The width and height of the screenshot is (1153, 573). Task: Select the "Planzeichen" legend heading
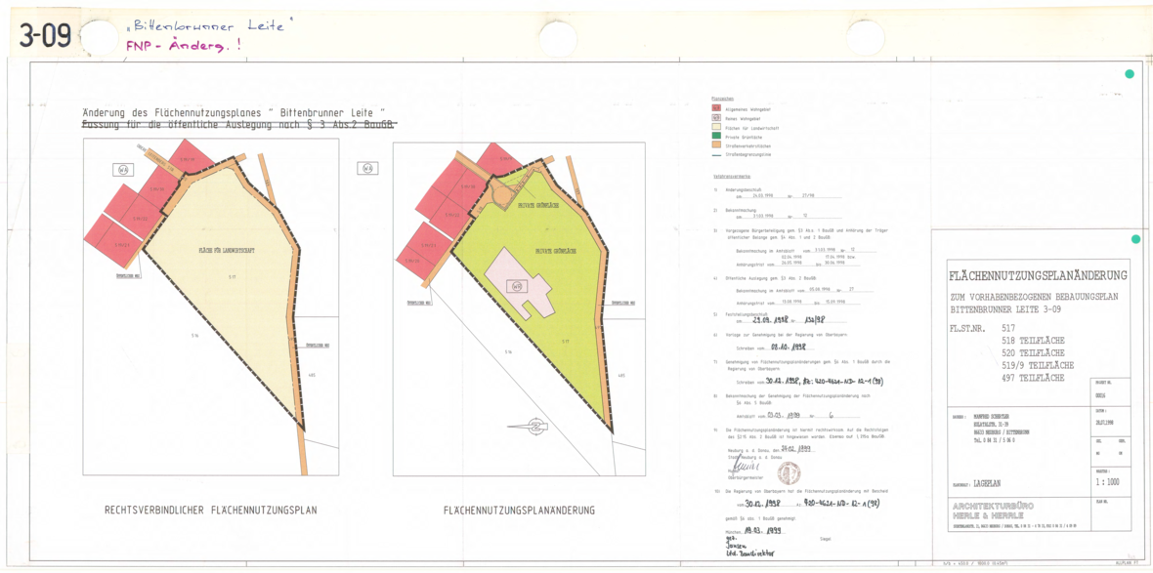(x=721, y=99)
